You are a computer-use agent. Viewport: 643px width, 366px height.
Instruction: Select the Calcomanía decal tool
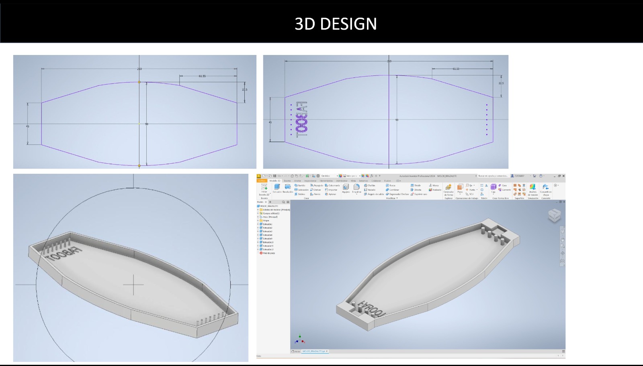click(332, 185)
